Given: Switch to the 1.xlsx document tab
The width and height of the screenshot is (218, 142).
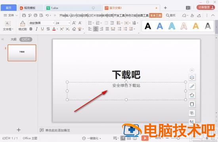Looking at the screenshot, I should click(73, 8).
